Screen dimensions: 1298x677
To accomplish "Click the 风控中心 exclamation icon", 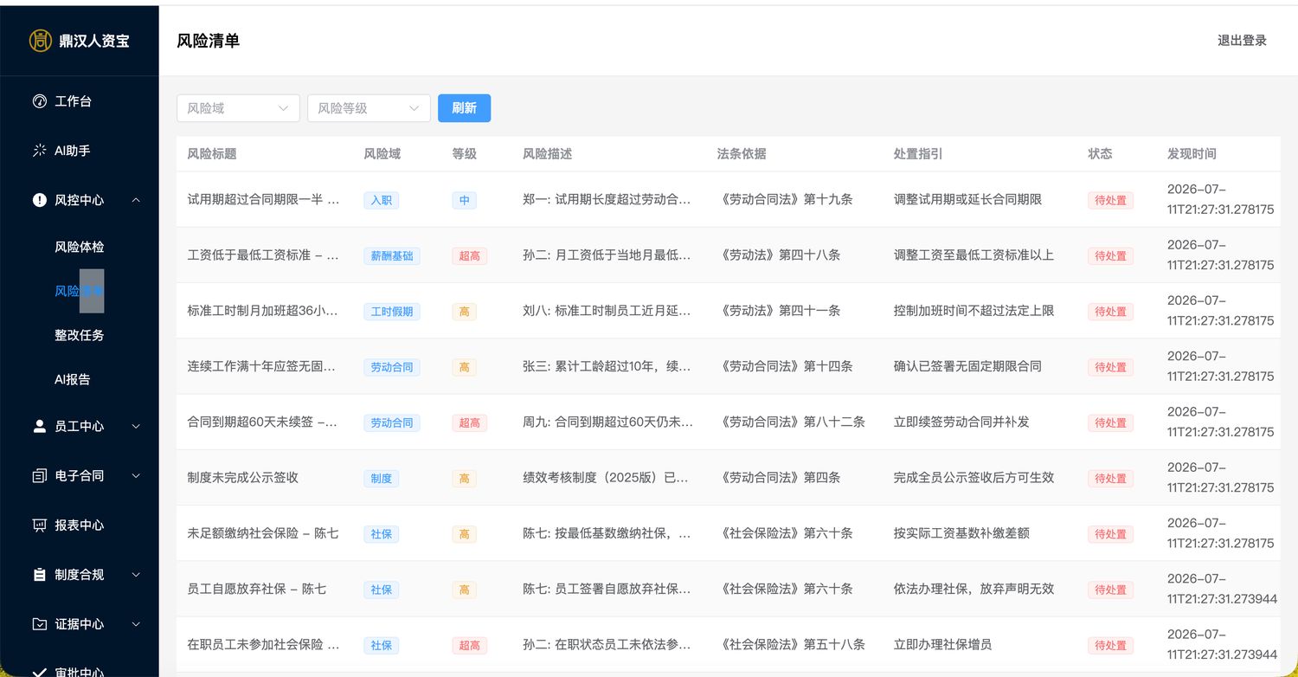I will (39, 200).
